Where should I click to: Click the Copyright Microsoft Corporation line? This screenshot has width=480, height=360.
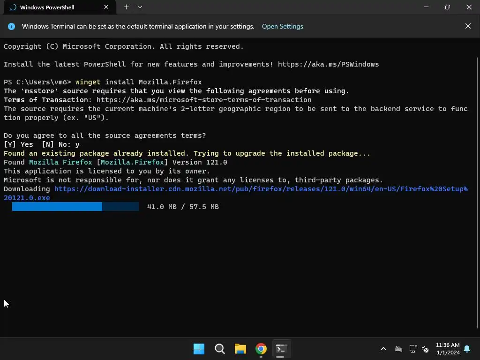pyautogui.click(x=124, y=46)
